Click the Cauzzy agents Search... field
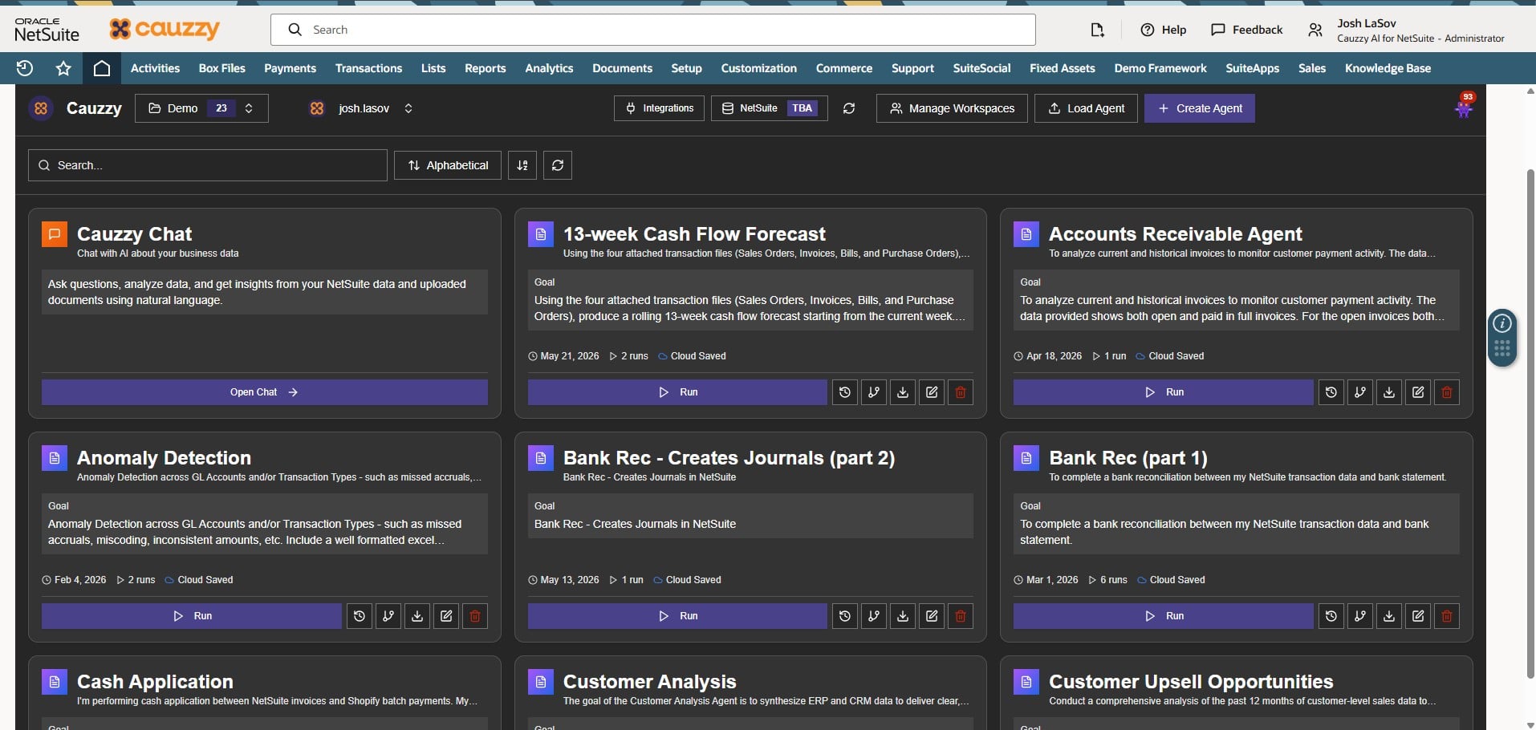The height and width of the screenshot is (730, 1536). point(208,165)
